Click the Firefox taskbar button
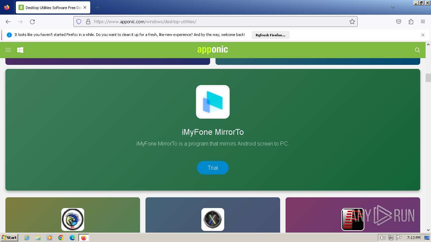431x242 pixels. [x=84, y=238]
